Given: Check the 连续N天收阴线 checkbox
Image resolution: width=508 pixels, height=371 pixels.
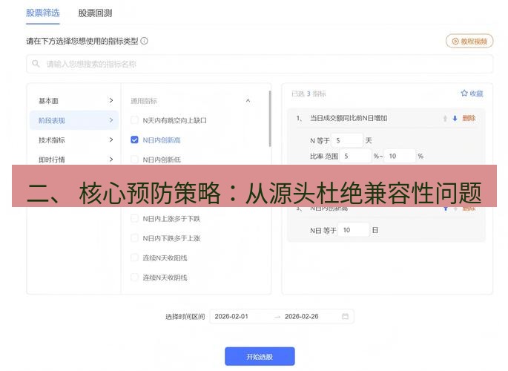Looking at the screenshot, I should pyautogui.click(x=134, y=278).
